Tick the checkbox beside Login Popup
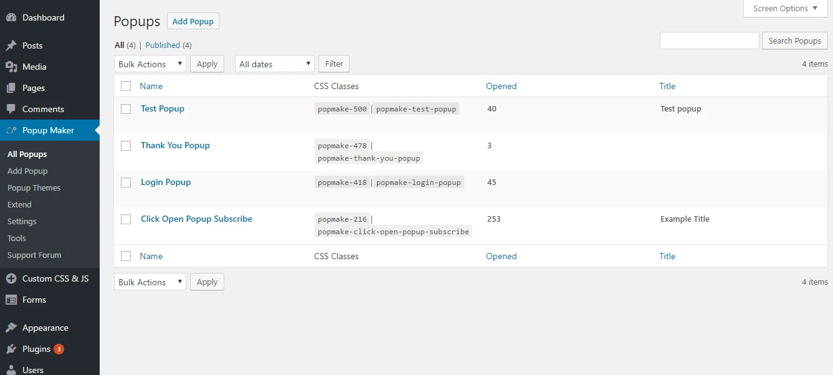This screenshot has width=833, height=375. point(126,183)
